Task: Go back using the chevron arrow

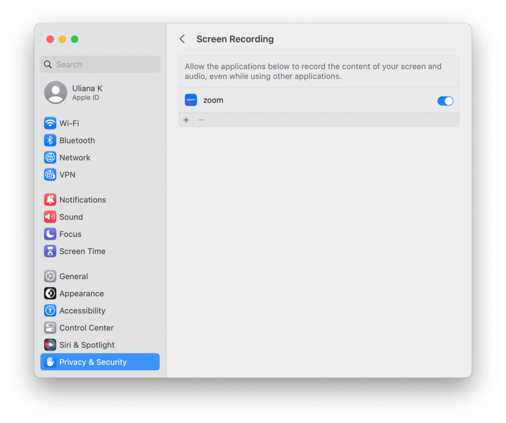Action: coord(182,39)
